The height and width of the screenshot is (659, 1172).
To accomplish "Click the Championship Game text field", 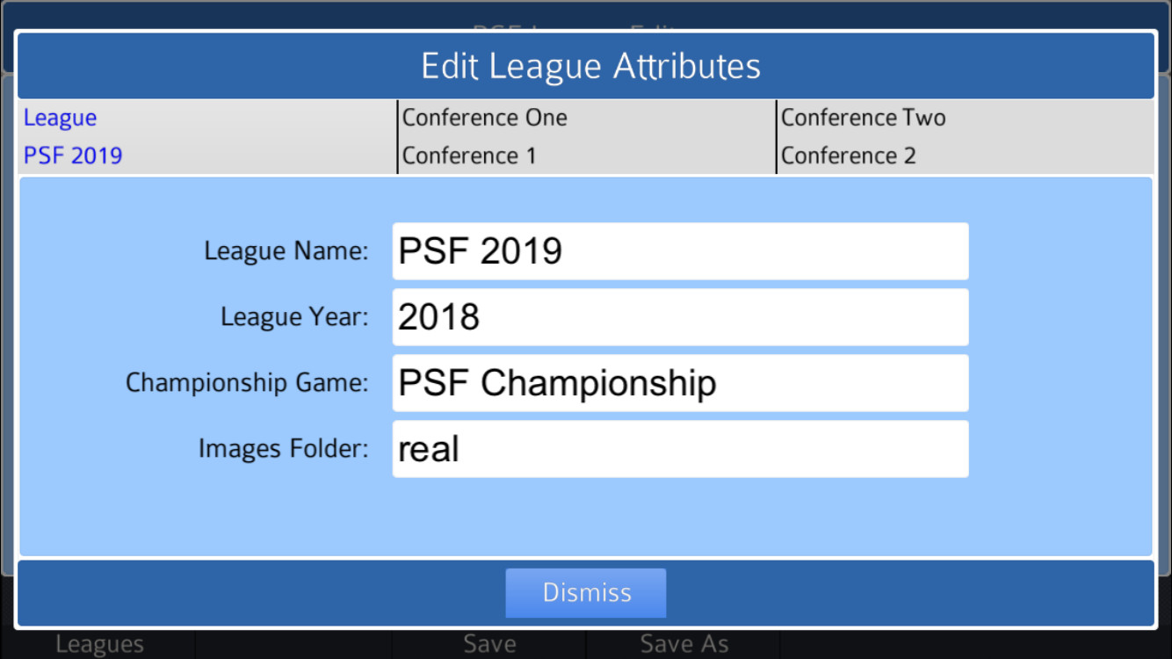I will click(679, 382).
